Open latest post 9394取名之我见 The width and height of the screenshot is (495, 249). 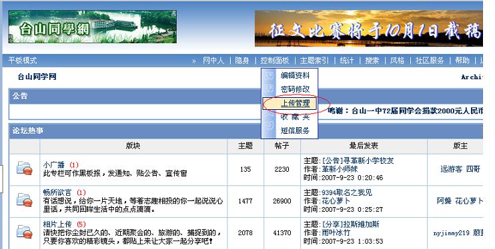coord(347,192)
